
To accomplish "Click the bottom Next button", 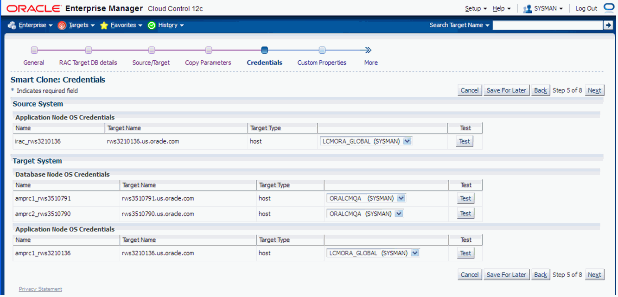I will (594, 275).
